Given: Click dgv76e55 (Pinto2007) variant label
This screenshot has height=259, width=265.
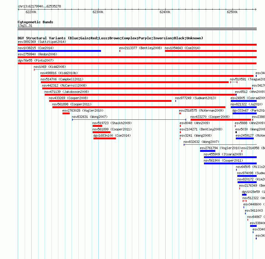Looking at the screenshot, I should point(36,60).
